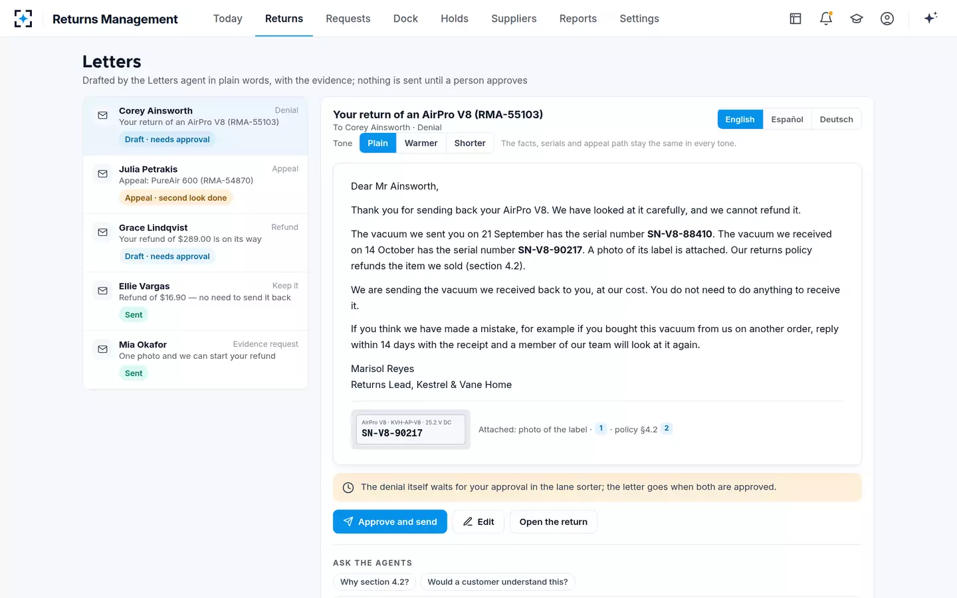This screenshot has width=957, height=598.
Task: Open the Reports tab
Action: click(x=578, y=19)
